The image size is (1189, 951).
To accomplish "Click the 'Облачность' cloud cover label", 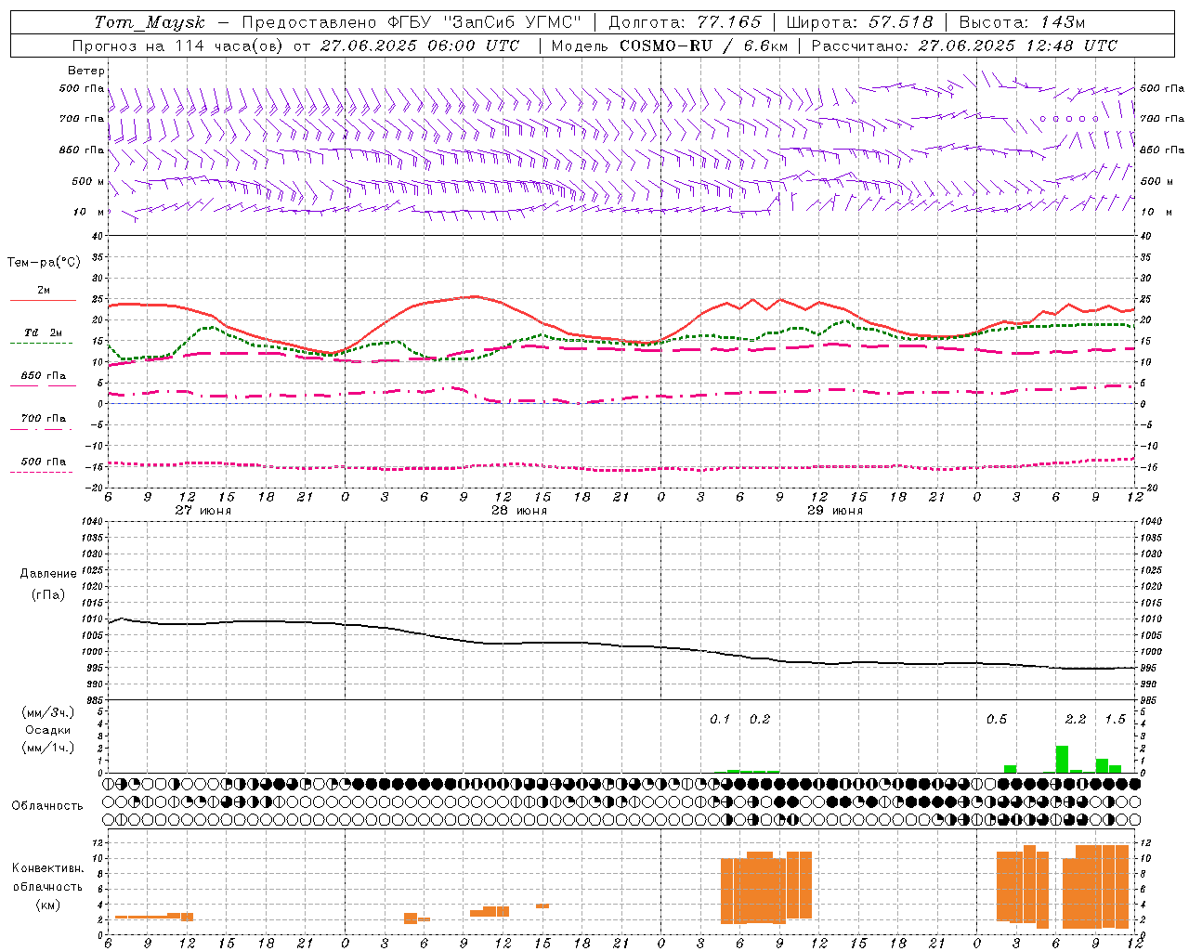I will click(47, 806).
